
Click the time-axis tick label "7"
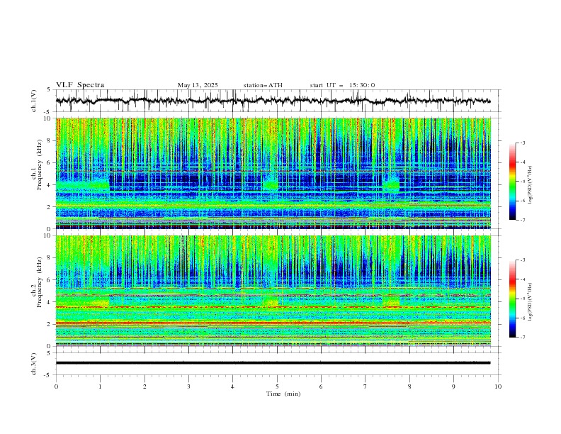click(365, 386)
